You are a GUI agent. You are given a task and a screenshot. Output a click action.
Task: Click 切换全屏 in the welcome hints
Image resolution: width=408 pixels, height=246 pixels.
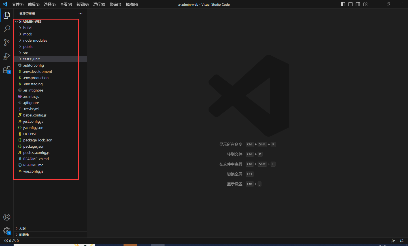(235, 174)
